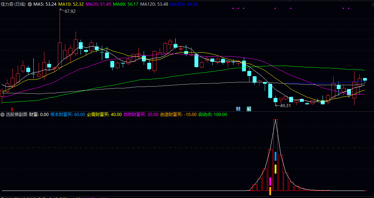This screenshot has height=198, width=374.
Task: Click the 必需财富买: 40.00 label
Action: [104, 115]
